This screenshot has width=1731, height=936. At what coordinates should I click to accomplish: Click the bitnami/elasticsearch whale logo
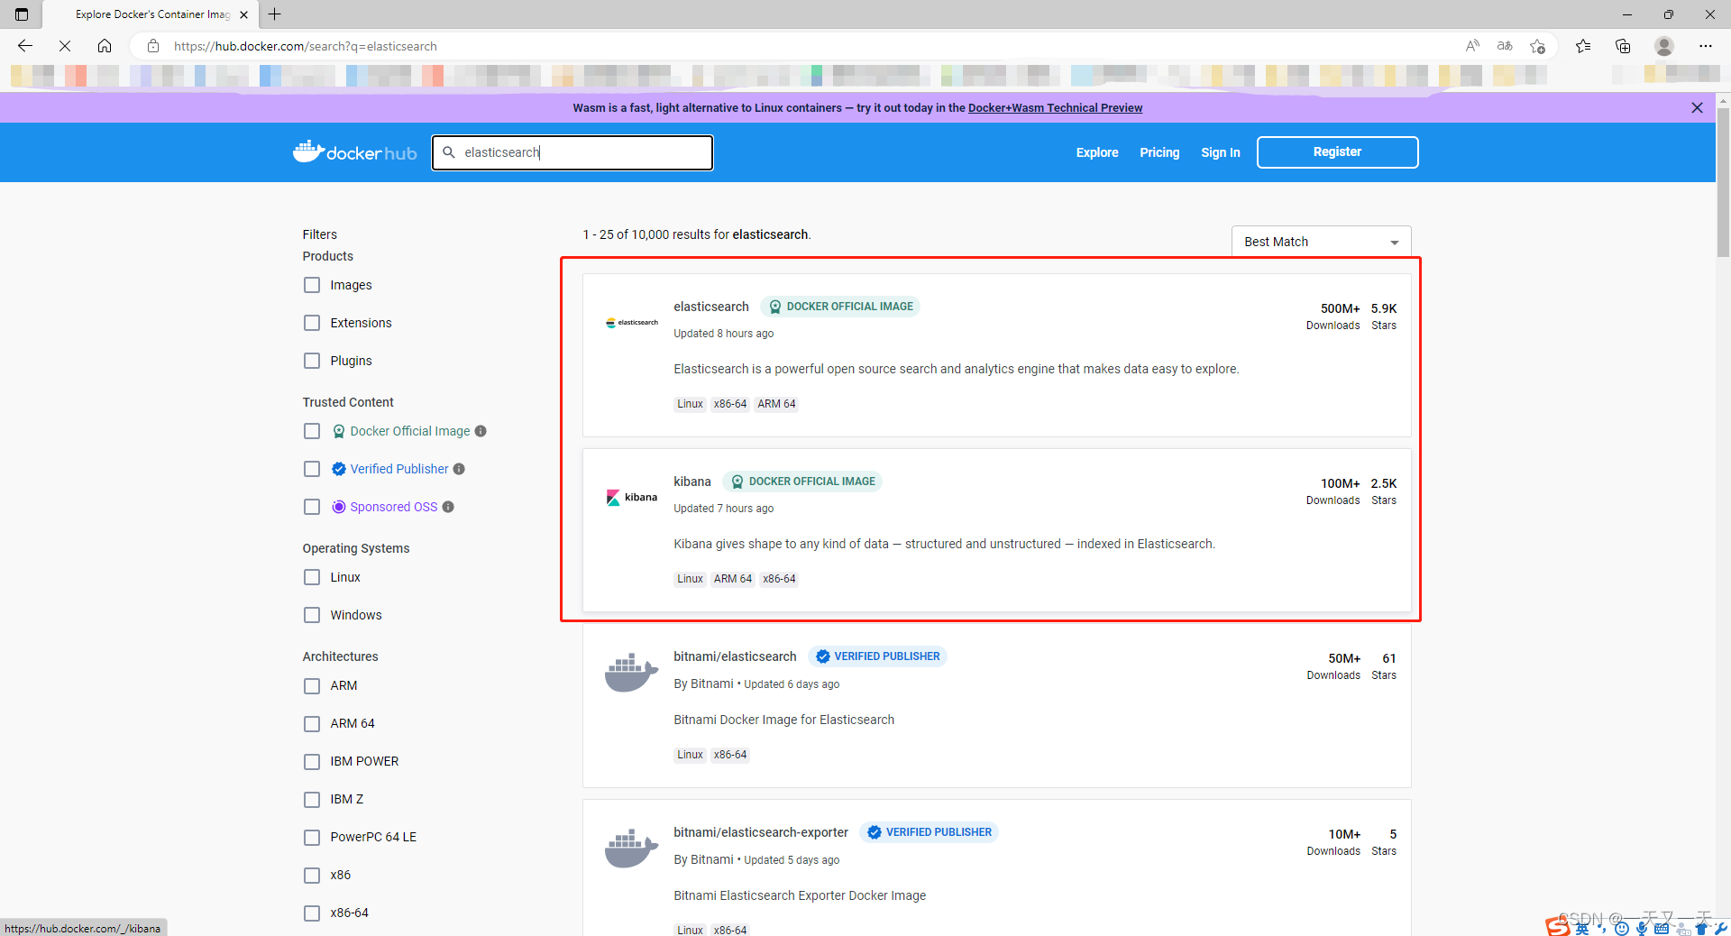click(x=631, y=673)
